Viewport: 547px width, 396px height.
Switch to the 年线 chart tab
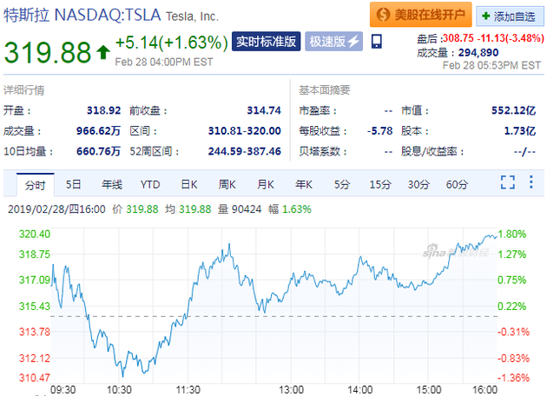pos(112,184)
